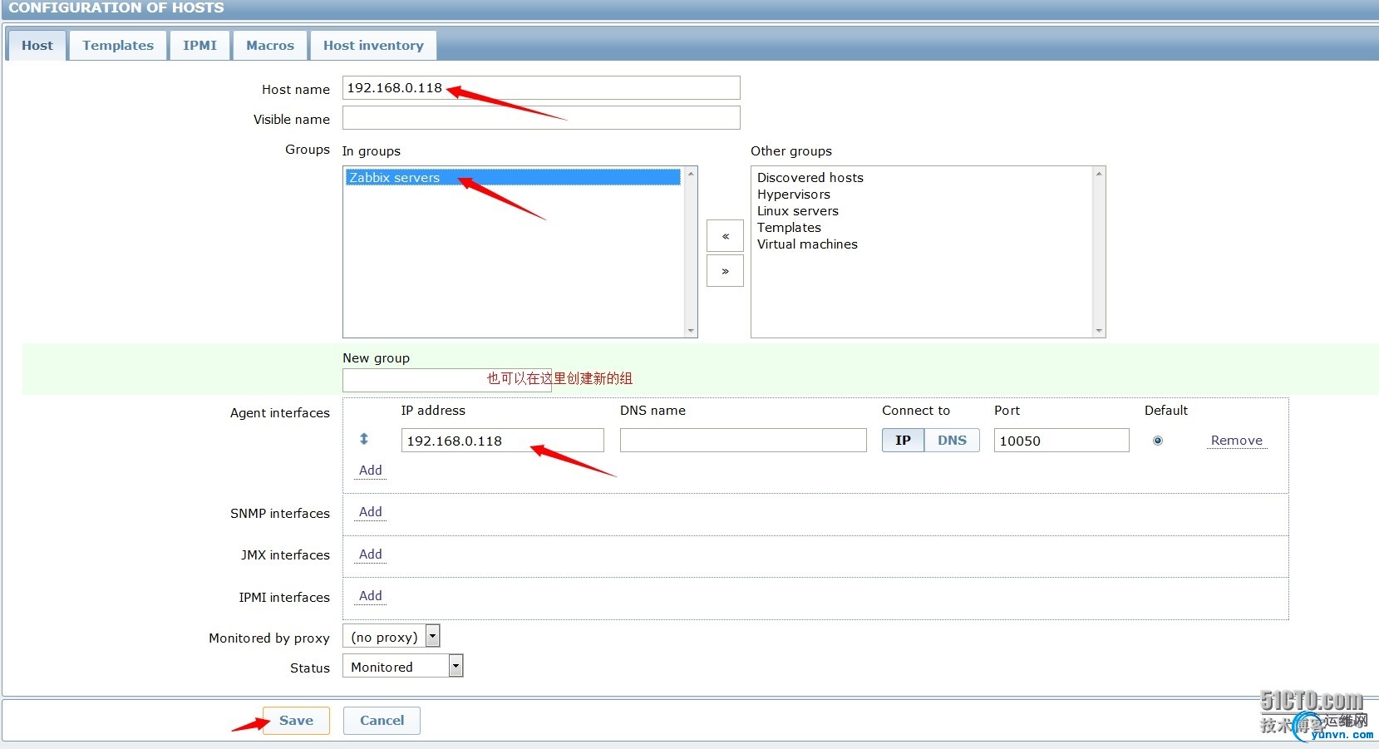The width and height of the screenshot is (1379, 749).
Task: Move group right with » button
Action: pyautogui.click(x=725, y=271)
